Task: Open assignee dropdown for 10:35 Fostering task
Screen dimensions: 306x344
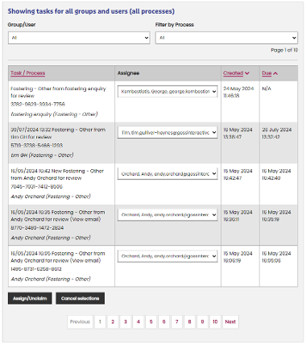Action: click(x=167, y=215)
